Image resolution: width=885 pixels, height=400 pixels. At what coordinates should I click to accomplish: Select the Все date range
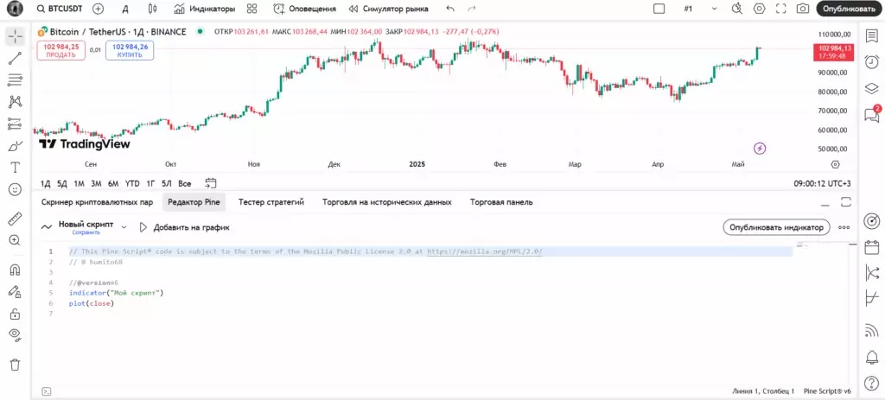(x=185, y=183)
